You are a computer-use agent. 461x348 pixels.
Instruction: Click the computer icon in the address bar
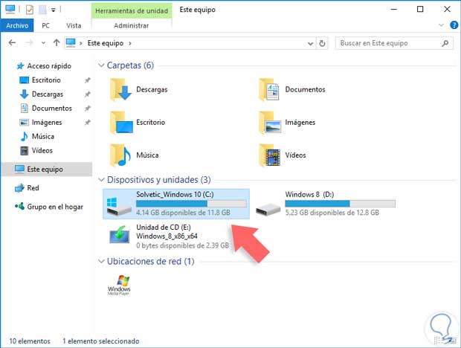point(71,43)
